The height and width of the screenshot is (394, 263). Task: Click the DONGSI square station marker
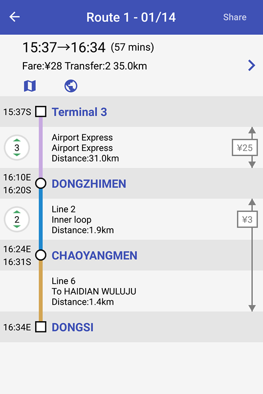41,327
